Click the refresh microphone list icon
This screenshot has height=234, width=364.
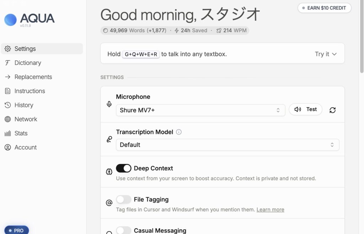332,110
